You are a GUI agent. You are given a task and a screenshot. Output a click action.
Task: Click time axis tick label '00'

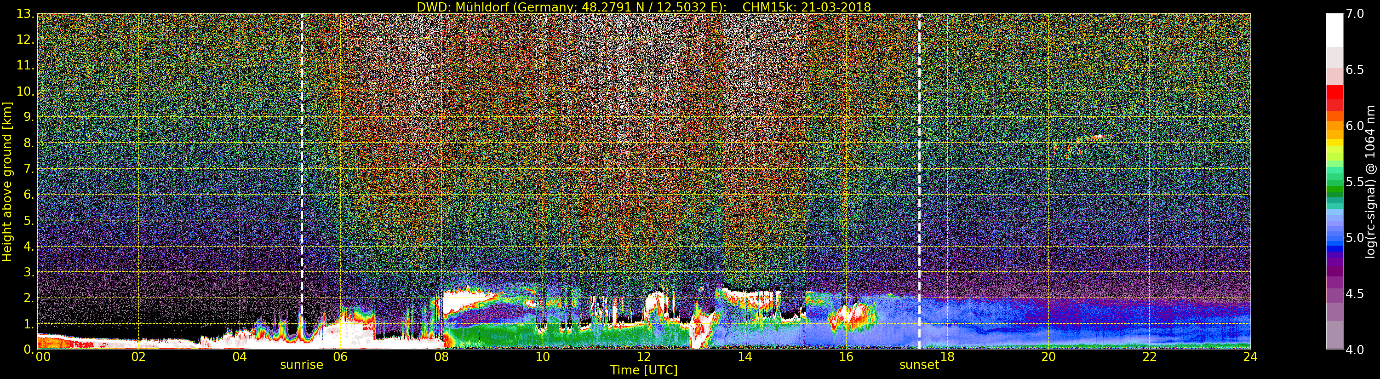click(43, 357)
